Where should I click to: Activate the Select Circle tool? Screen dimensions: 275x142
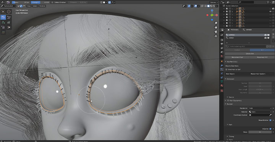click(9, 11)
